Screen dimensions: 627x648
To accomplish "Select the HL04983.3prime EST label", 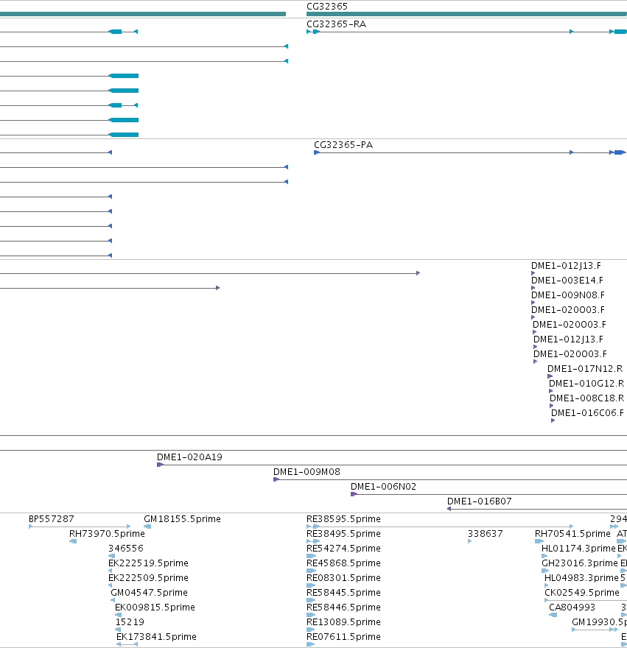I will (581, 578).
